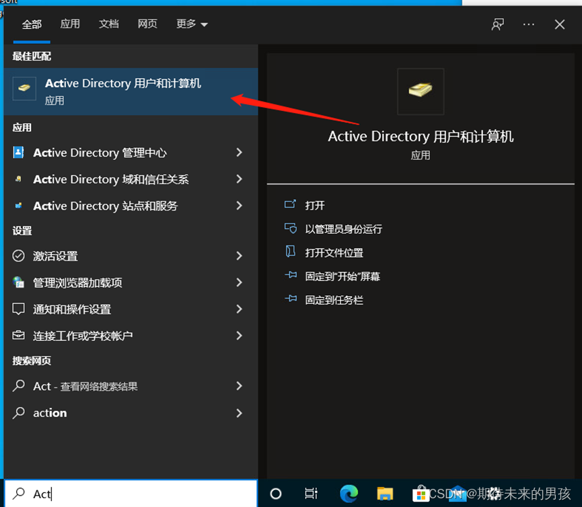
Task: Launch Microsoft Edge from taskbar
Action: (349, 494)
